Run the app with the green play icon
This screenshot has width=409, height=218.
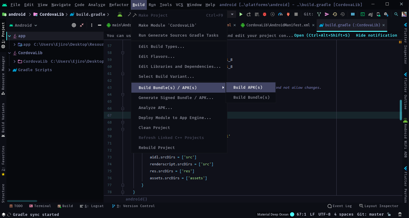241,14
